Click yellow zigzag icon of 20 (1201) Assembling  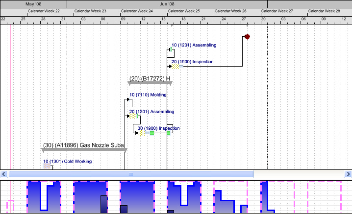click(x=132, y=117)
